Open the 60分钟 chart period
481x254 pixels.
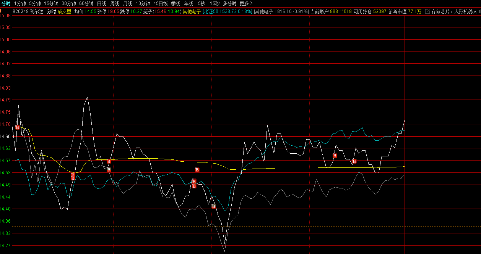86,3
